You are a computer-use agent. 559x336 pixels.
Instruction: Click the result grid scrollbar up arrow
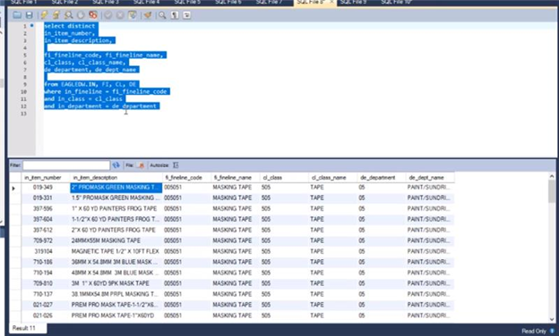(x=552, y=176)
